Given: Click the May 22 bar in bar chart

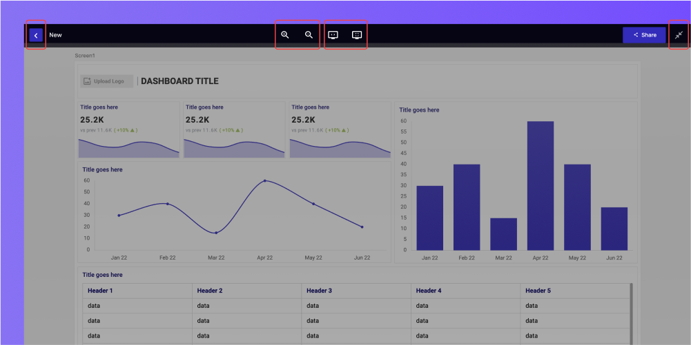Looking at the screenshot, I should pos(577,207).
